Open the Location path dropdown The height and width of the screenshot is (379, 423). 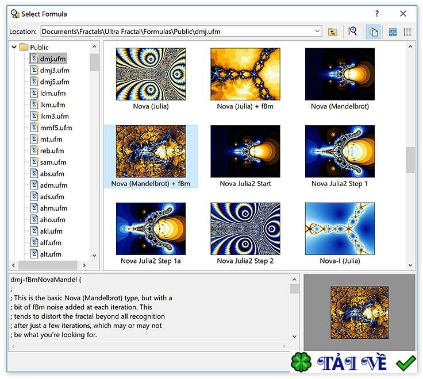coord(317,32)
